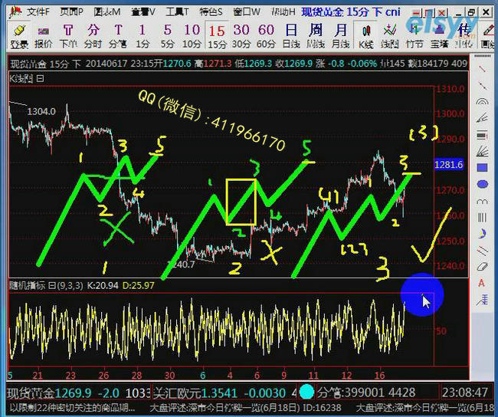The image size is (498, 417).
Task: Click 现货黄金 1269.9 in status bar
Action: coord(49,393)
